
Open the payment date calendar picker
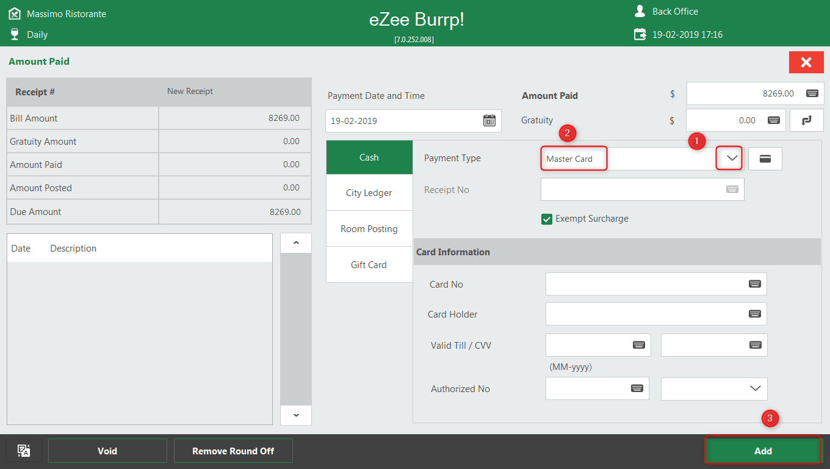click(x=489, y=120)
